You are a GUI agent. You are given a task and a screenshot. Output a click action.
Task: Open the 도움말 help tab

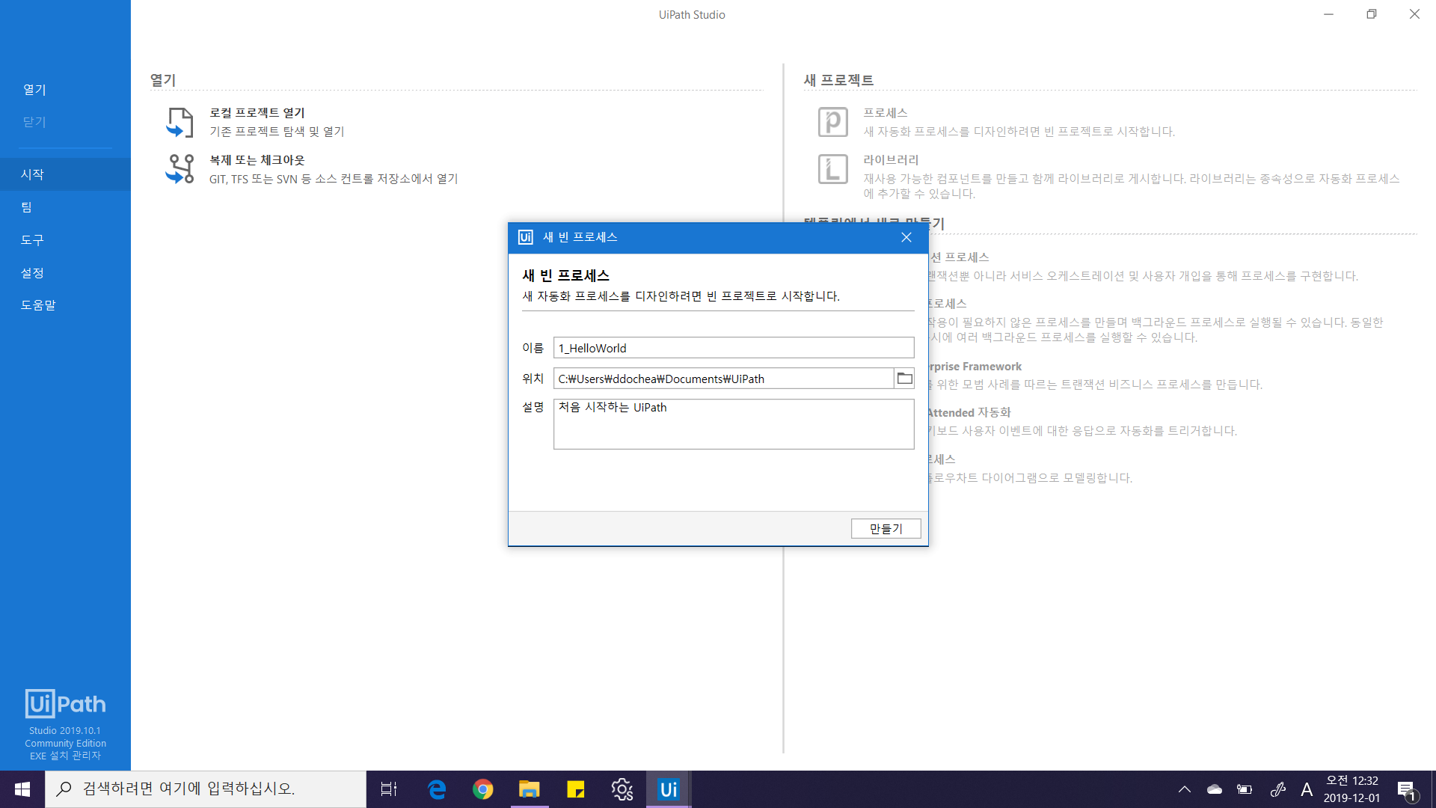point(38,305)
